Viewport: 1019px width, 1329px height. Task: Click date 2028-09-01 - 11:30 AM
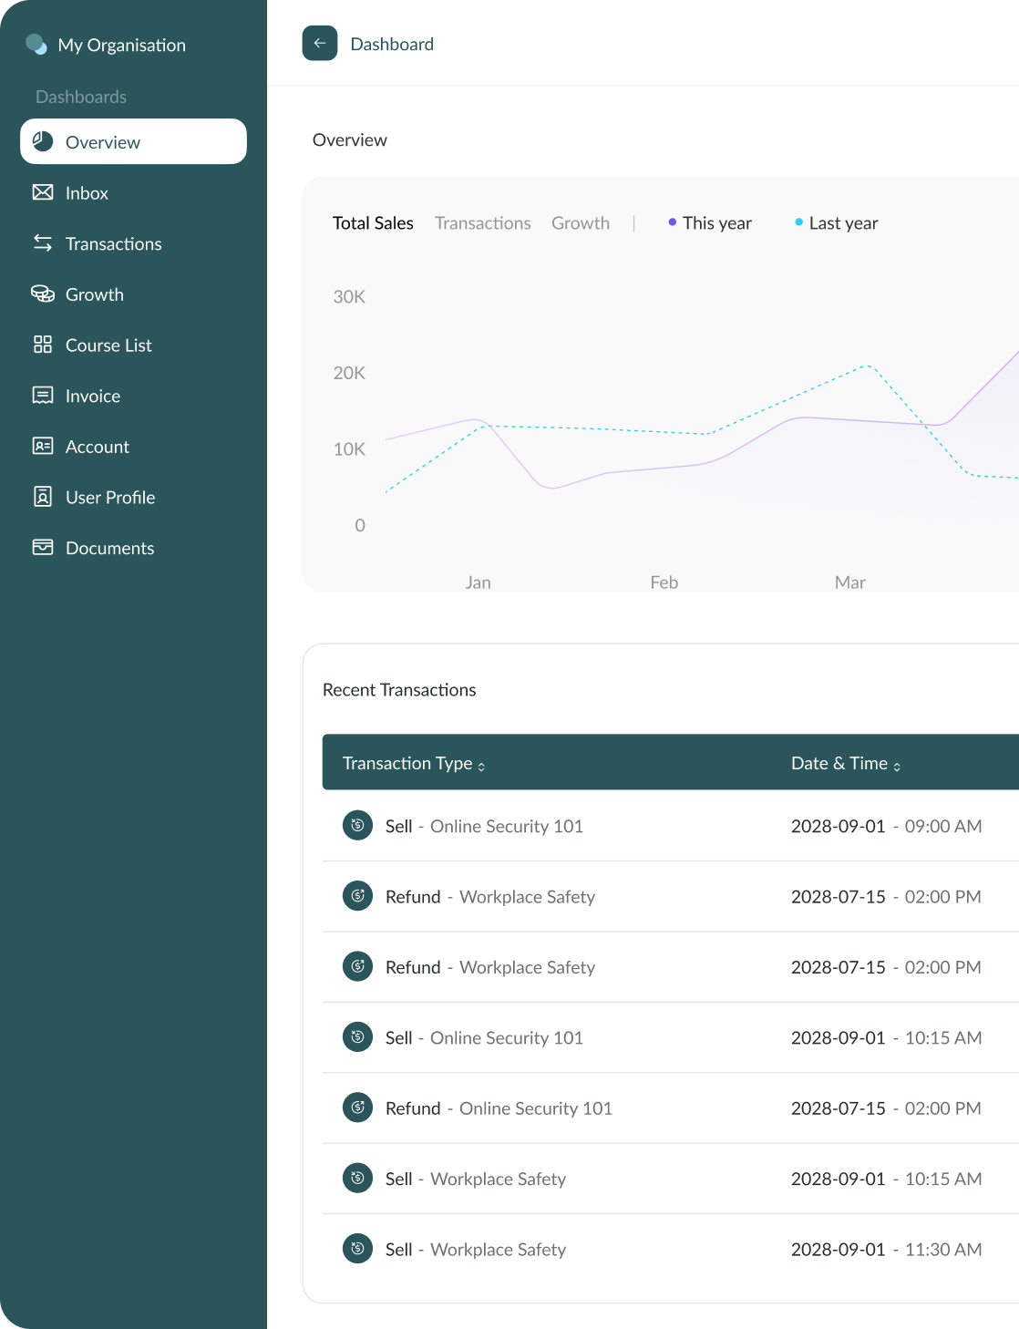887,1250
